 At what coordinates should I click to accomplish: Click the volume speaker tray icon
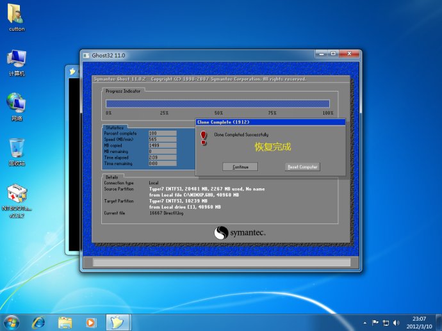[396, 323]
